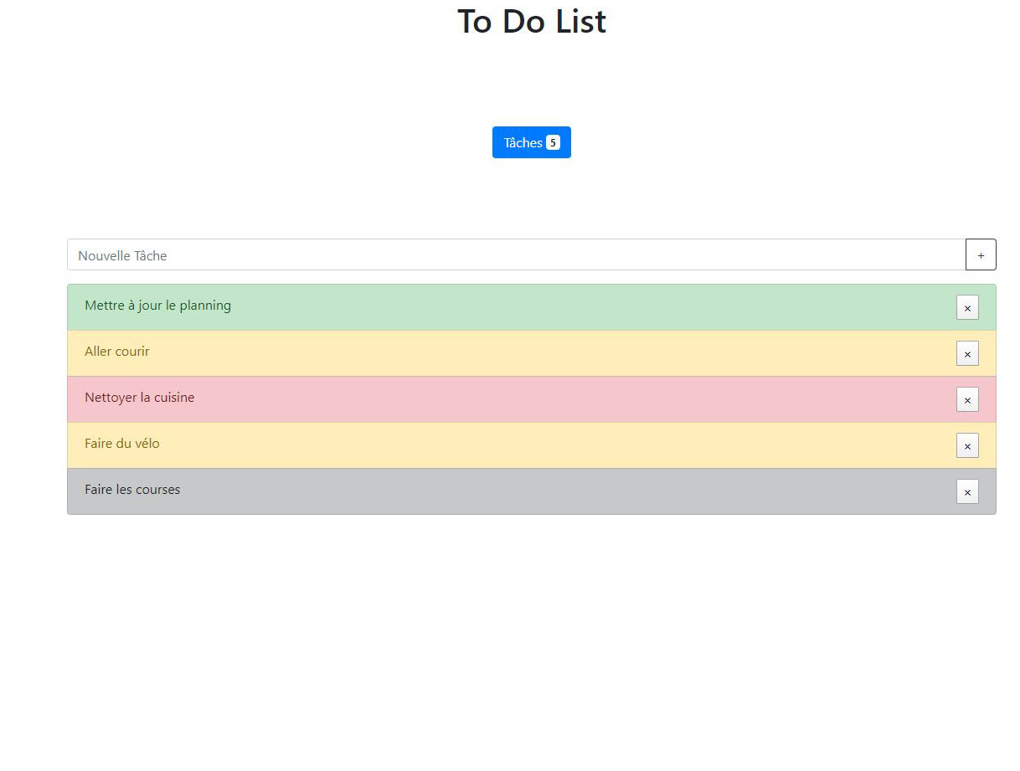Delete the 'Faire du vélo' task
Image resolution: width=1020 pixels, height=771 pixels.
(x=967, y=446)
